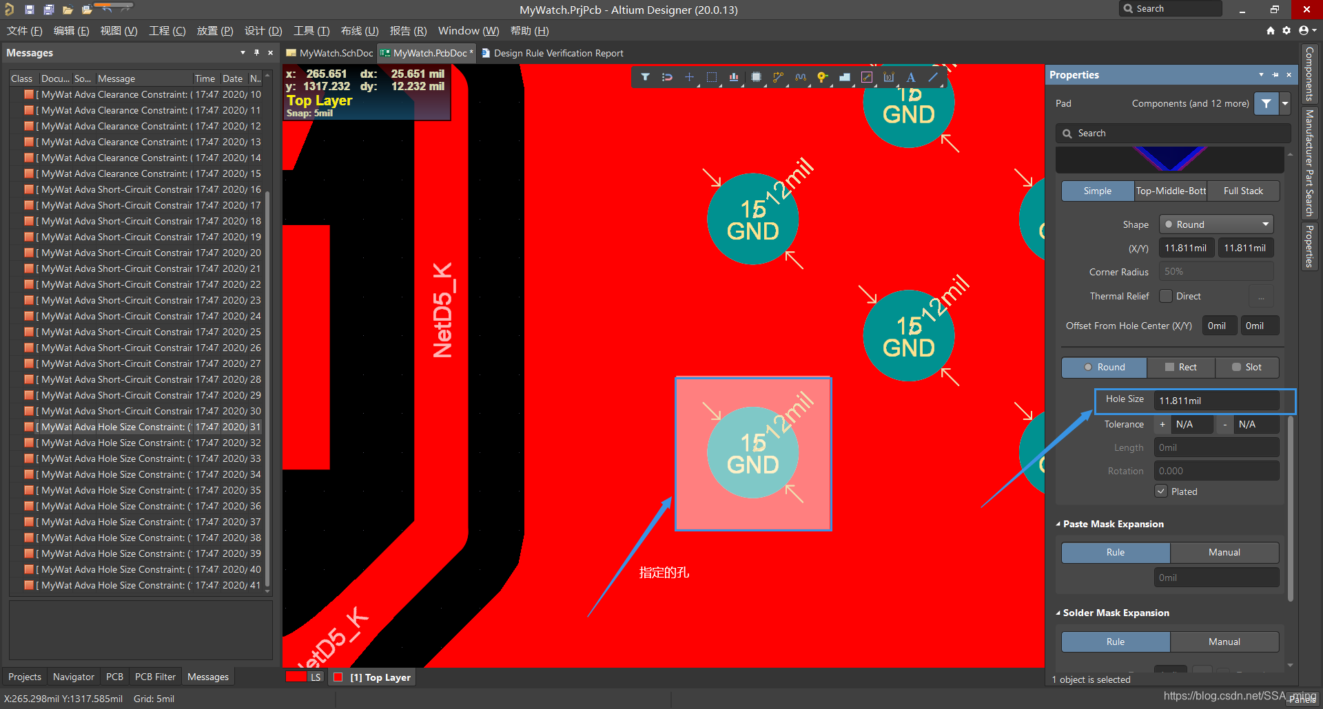
Task: Click the Top Layer red color swatch
Action: click(x=338, y=677)
